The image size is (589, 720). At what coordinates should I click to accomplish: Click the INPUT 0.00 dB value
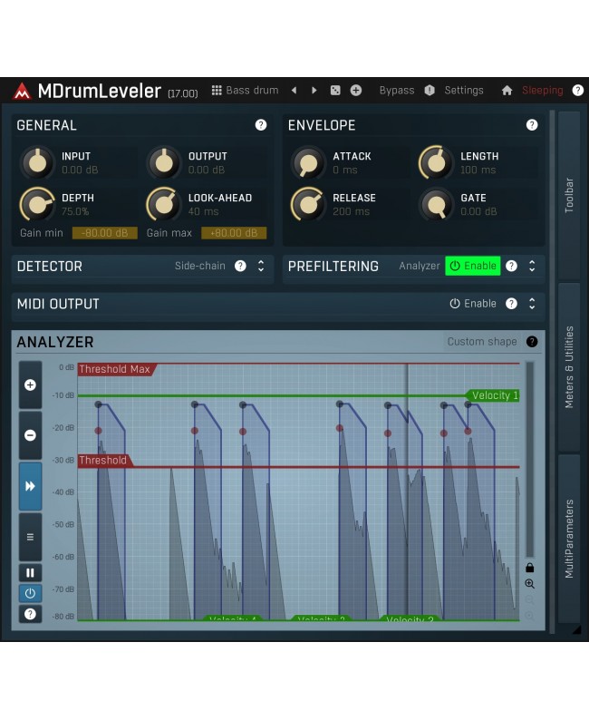80,170
